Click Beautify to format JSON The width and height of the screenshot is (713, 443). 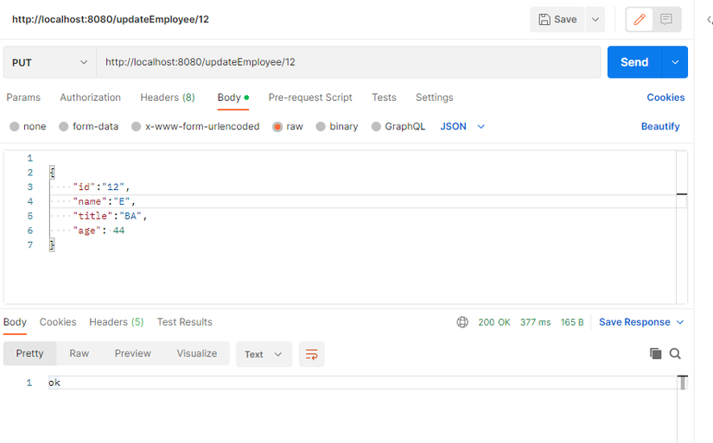click(x=660, y=126)
